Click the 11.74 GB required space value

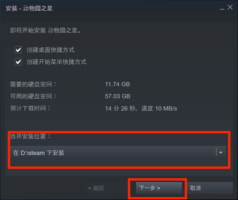[117, 84]
